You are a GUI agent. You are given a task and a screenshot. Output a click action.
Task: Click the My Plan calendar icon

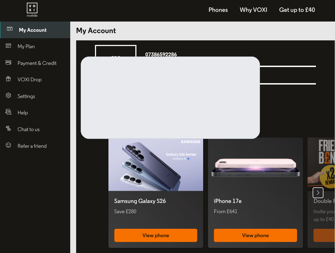point(8,45)
